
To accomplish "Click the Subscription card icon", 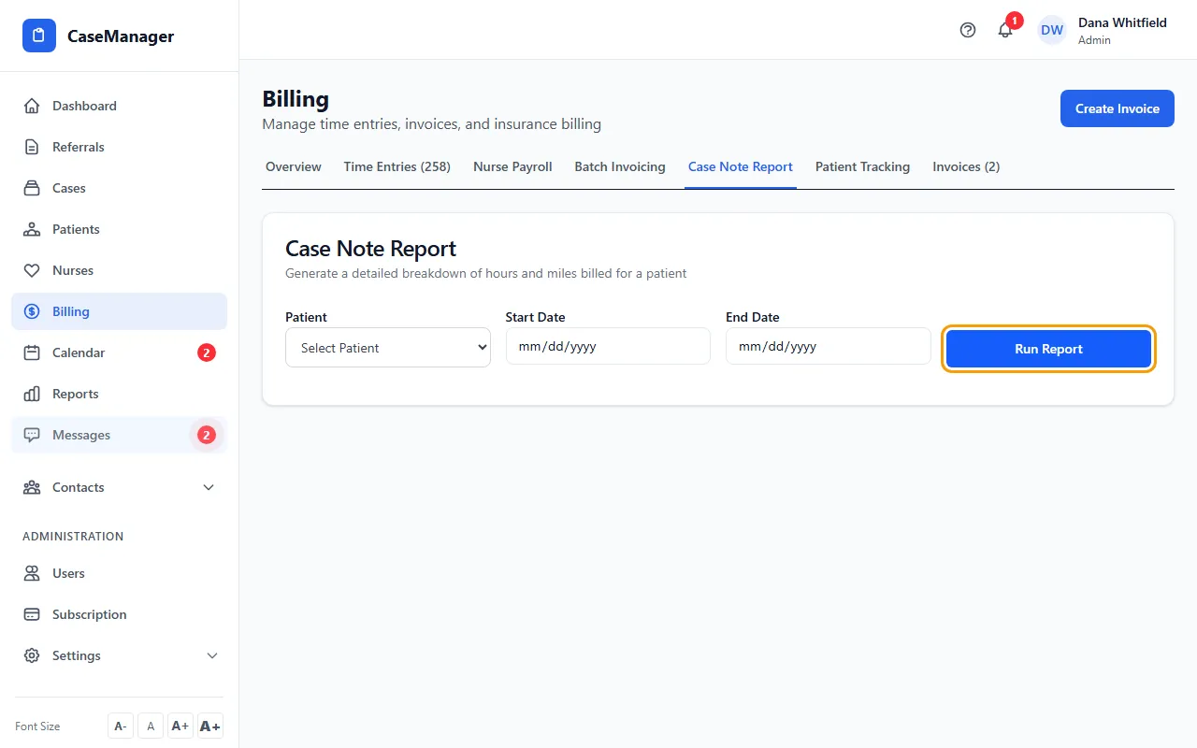I will point(32,614).
